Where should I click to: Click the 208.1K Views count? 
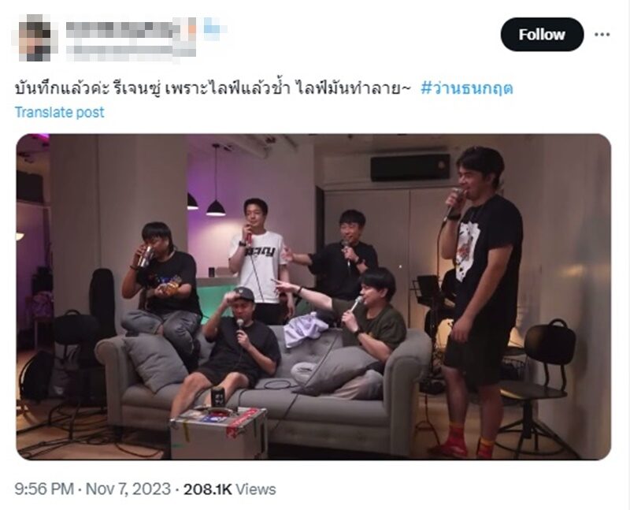229,489
